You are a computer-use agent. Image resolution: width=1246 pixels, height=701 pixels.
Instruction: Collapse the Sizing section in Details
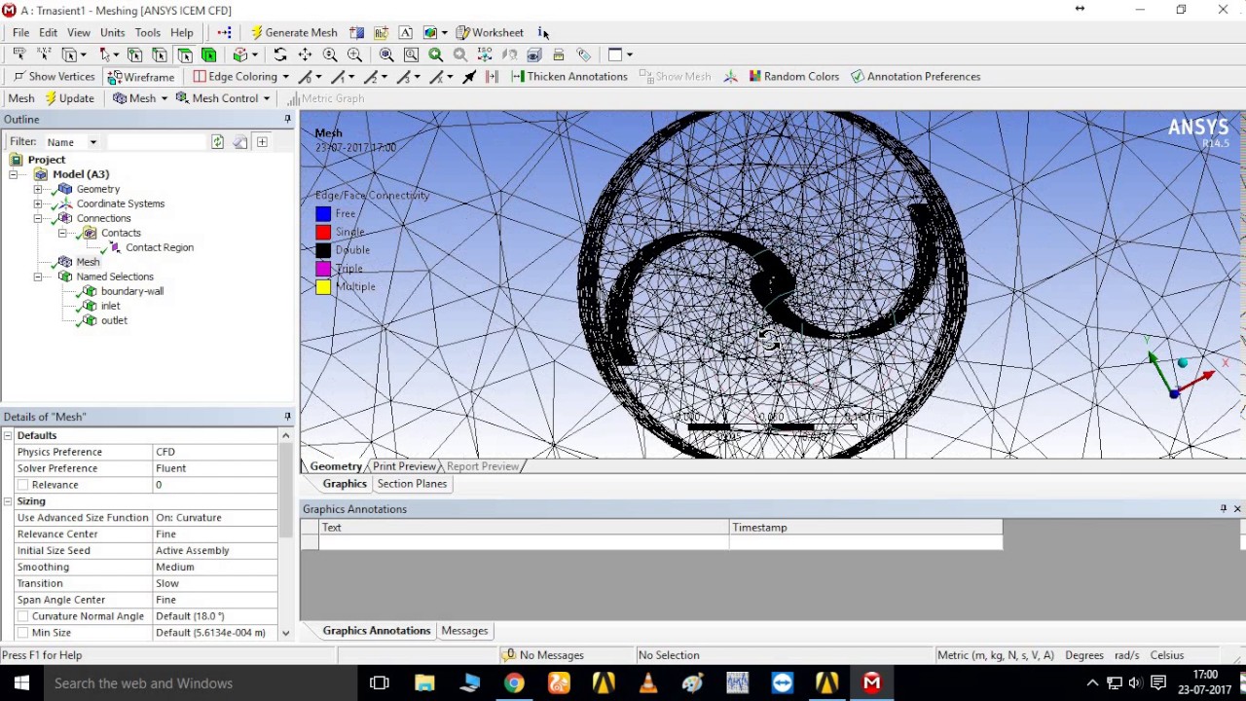[x=8, y=501]
